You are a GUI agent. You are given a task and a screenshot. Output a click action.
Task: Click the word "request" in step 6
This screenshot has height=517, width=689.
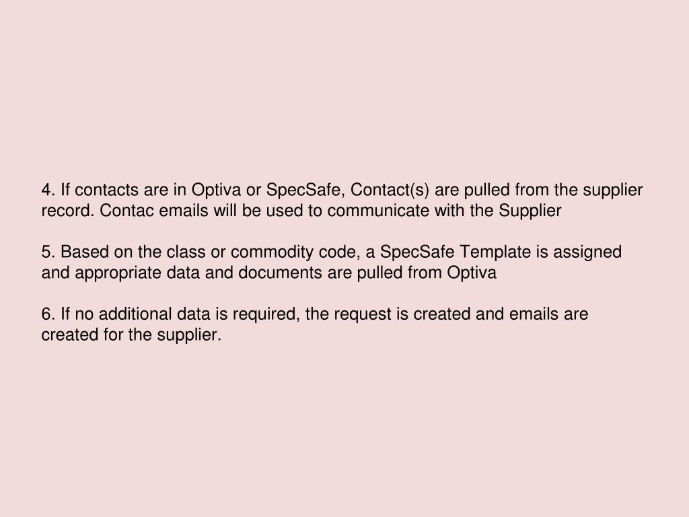coord(363,314)
